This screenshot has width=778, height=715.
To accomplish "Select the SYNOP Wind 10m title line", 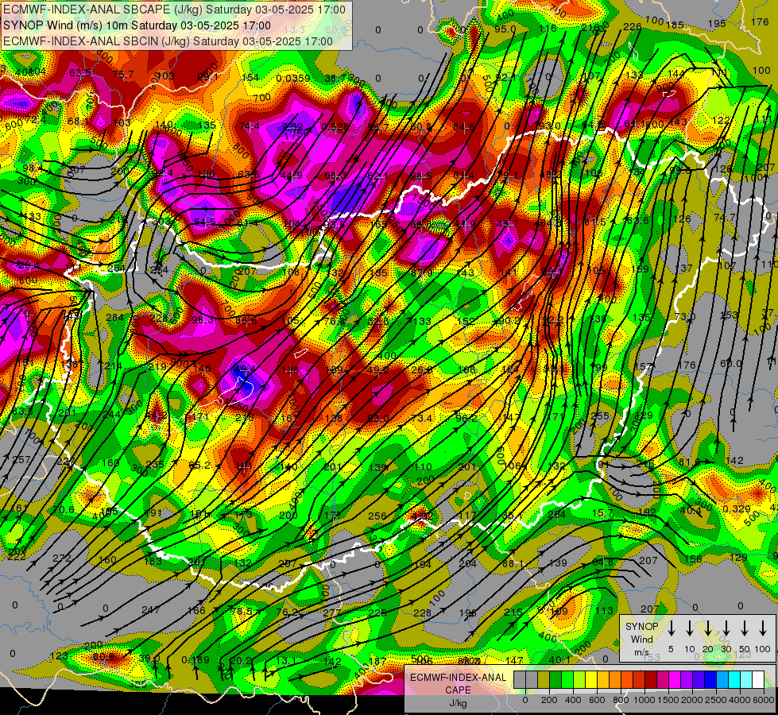I will (x=137, y=25).
